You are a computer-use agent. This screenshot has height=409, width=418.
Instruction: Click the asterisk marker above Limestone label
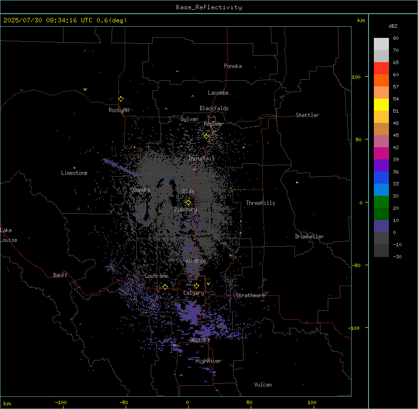(74, 168)
